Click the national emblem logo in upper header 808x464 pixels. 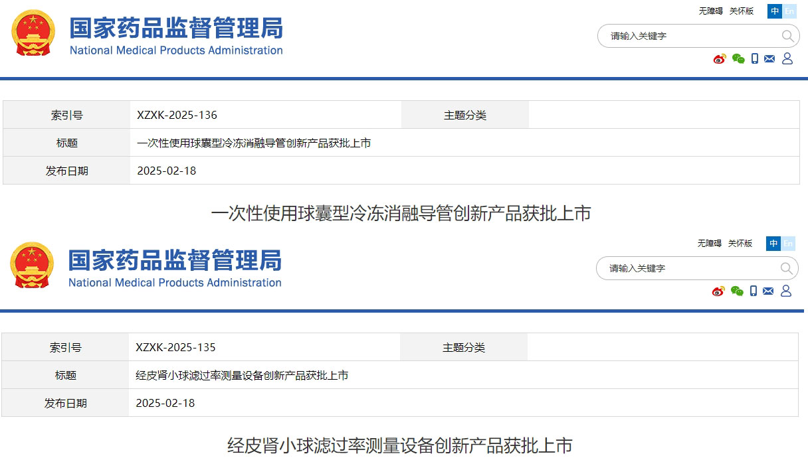(33, 33)
